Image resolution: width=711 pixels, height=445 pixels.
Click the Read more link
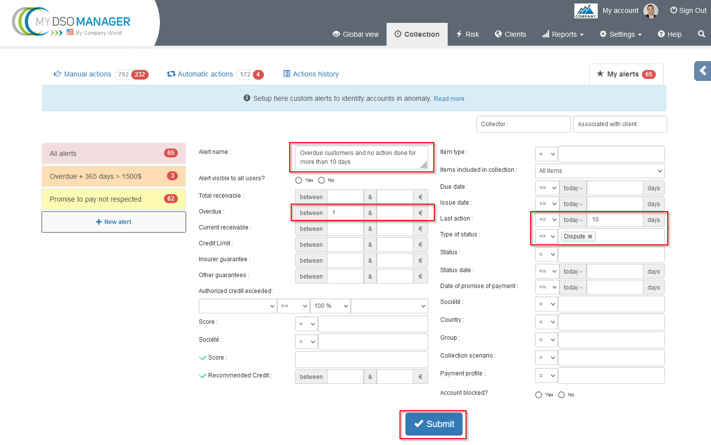click(x=449, y=99)
